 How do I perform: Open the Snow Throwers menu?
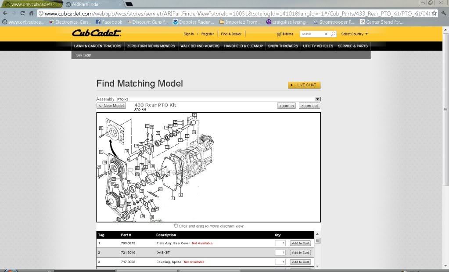(283, 46)
